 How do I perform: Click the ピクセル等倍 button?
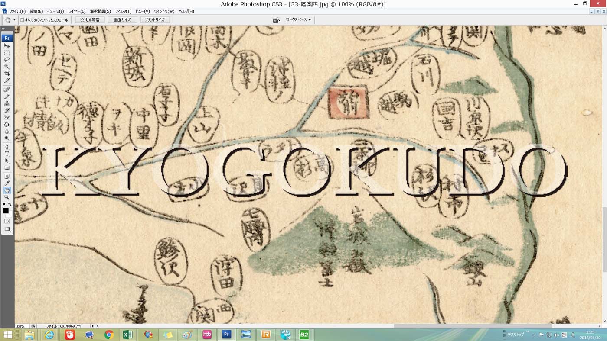coord(90,20)
